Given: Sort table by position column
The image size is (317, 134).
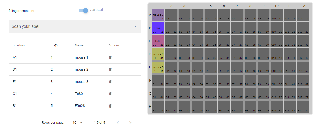Looking at the screenshot, I should pos(19,45).
